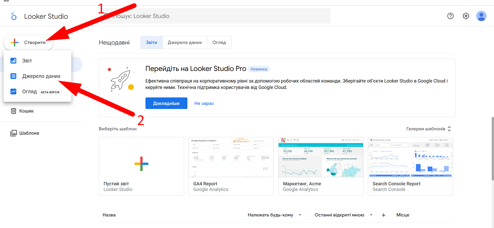Click the Назва column header
The image size is (494, 228).
[x=109, y=215]
